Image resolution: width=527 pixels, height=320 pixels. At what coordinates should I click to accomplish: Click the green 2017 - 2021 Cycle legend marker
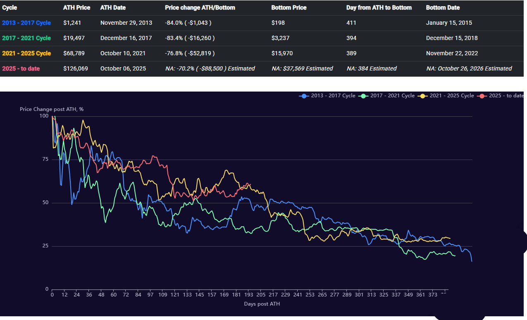[x=363, y=96]
